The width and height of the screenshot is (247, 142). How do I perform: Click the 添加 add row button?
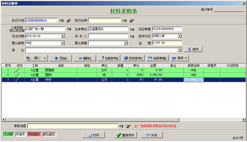pos(61,58)
